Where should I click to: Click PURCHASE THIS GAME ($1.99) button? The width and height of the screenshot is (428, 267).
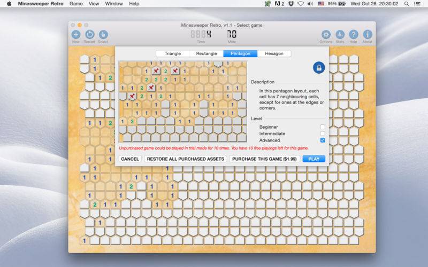[x=264, y=159]
